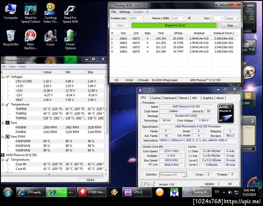The width and height of the screenshot is (263, 206).
Task: Open the Memory (MiB) dropdown in LinX
Action: (x=183, y=18)
